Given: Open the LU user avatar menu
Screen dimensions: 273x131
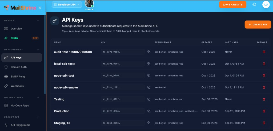Looking at the screenshot, I should click(266, 5).
